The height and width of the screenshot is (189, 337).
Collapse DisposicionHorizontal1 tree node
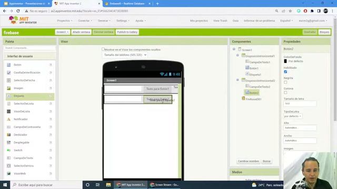click(237, 55)
